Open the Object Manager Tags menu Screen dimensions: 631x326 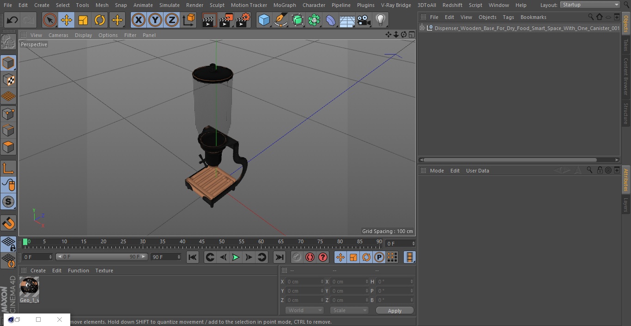pyautogui.click(x=508, y=17)
